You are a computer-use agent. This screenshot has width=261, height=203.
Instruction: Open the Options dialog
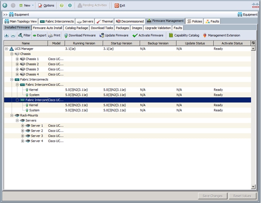pyautogui.click(x=46, y=5)
